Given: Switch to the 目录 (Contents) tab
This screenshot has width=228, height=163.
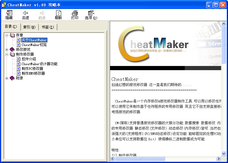Looking at the screenshot, I should 11,27.
